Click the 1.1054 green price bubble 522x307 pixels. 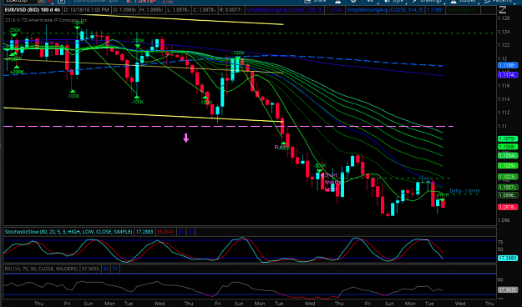click(508, 155)
